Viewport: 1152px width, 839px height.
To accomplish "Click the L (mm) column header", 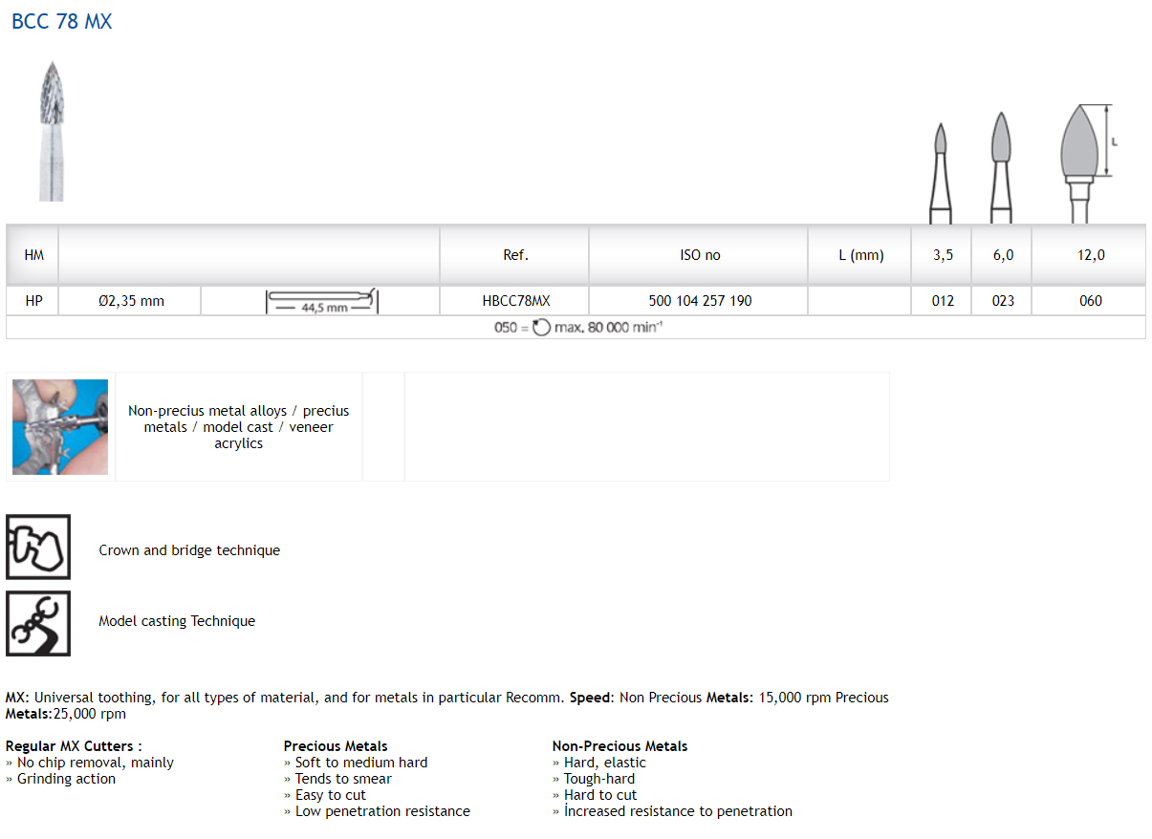I will pos(860,255).
